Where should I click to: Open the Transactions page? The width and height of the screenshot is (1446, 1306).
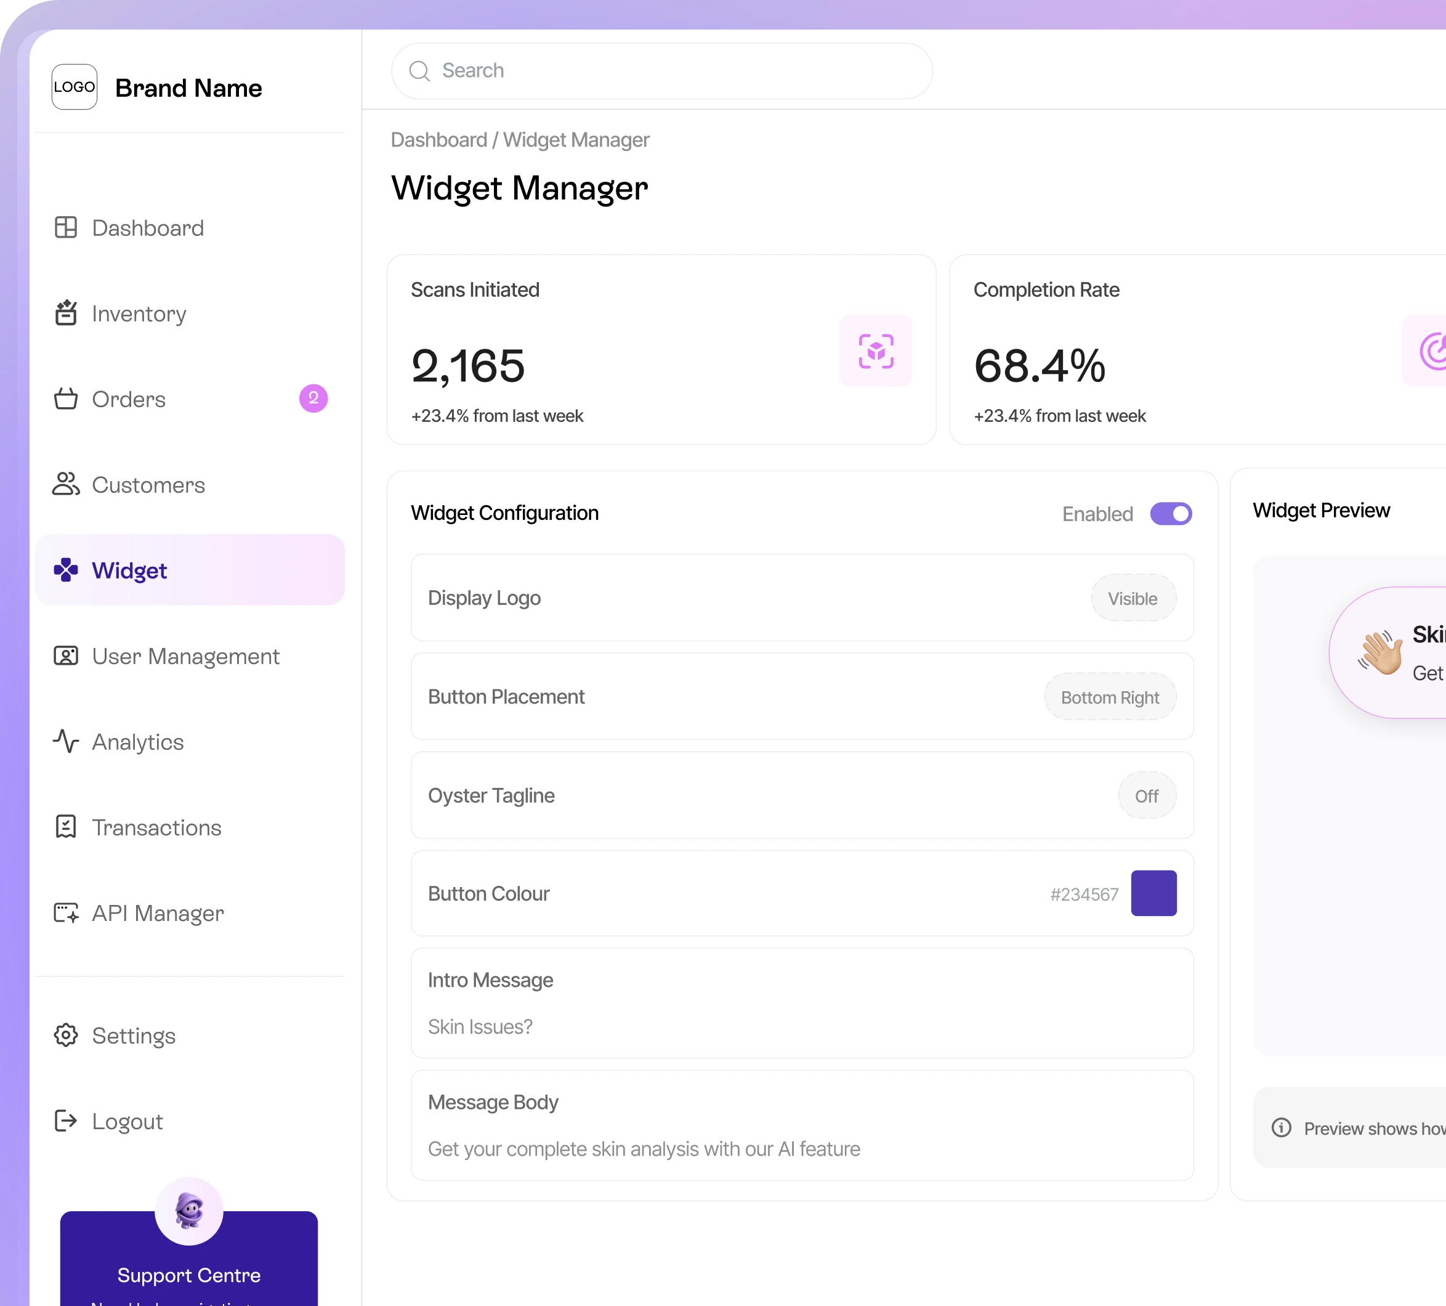pyautogui.click(x=156, y=827)
